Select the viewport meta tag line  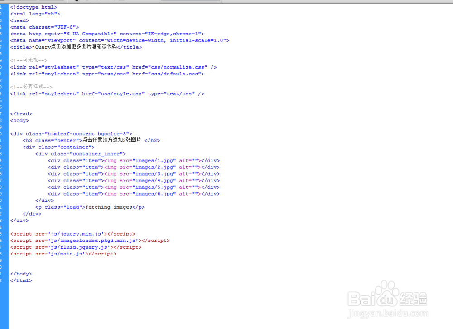(120, 40)
